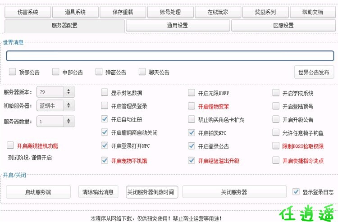This screenshot has width=338, height=222.
Task: Tick the 弹窗公告 checkbox
Action: (99, 72)
